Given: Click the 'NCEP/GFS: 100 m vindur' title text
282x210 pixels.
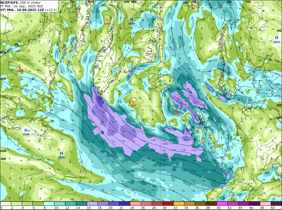Looking at the screenshot, I should [x=21, y=3].
